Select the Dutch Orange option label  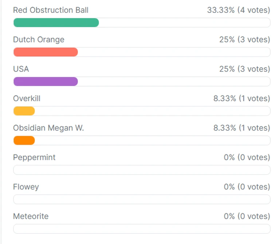coord(39,39)
